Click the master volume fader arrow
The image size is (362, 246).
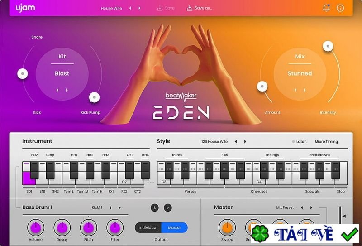click(x=344, y=216)
